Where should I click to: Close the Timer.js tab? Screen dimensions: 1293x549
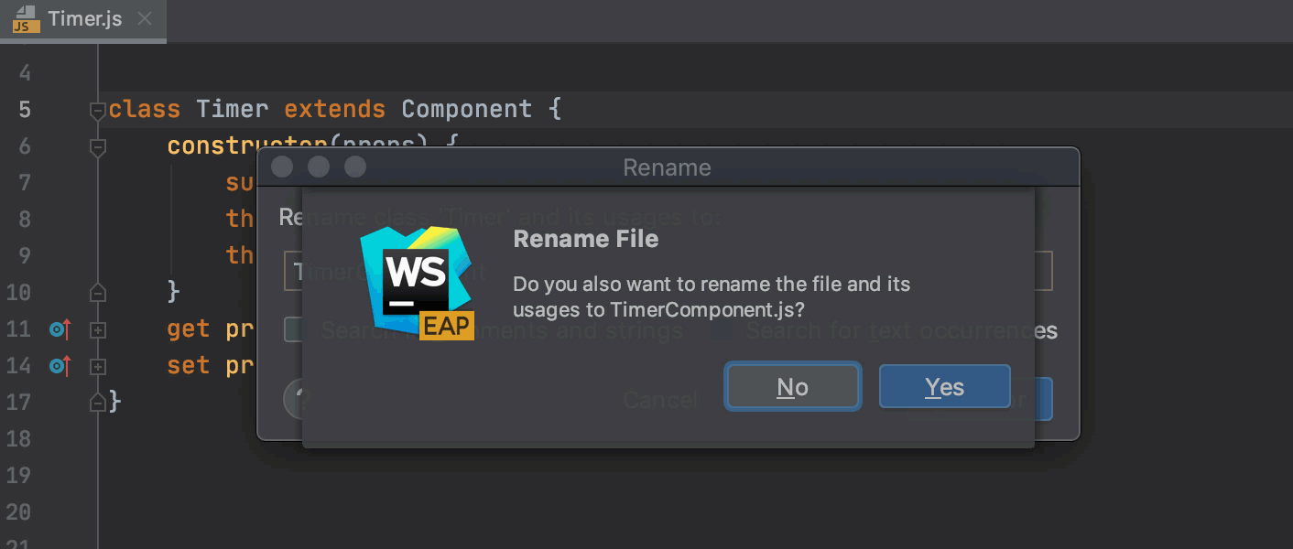[x=144, y=19]
